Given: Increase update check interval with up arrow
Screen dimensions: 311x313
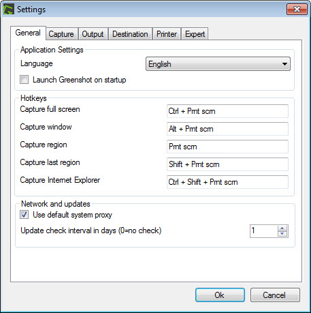Looking at the screenshot, I should coord(282,228).
